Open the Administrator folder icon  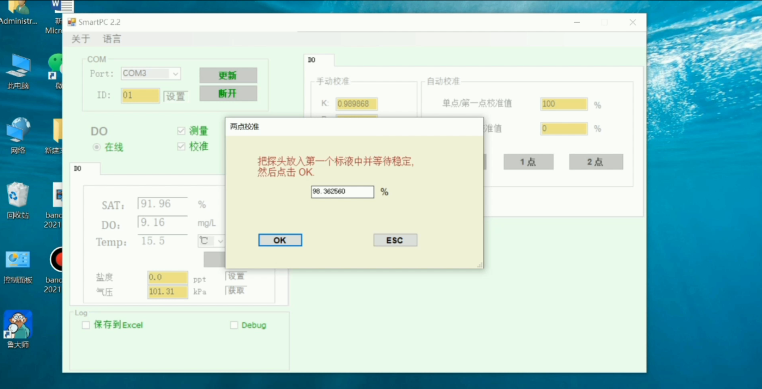18,9
